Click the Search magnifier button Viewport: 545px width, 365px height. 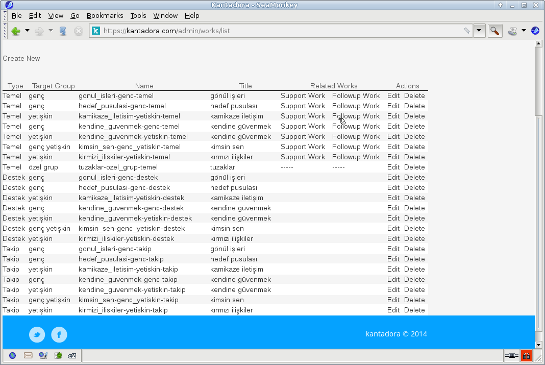point(494,31)
